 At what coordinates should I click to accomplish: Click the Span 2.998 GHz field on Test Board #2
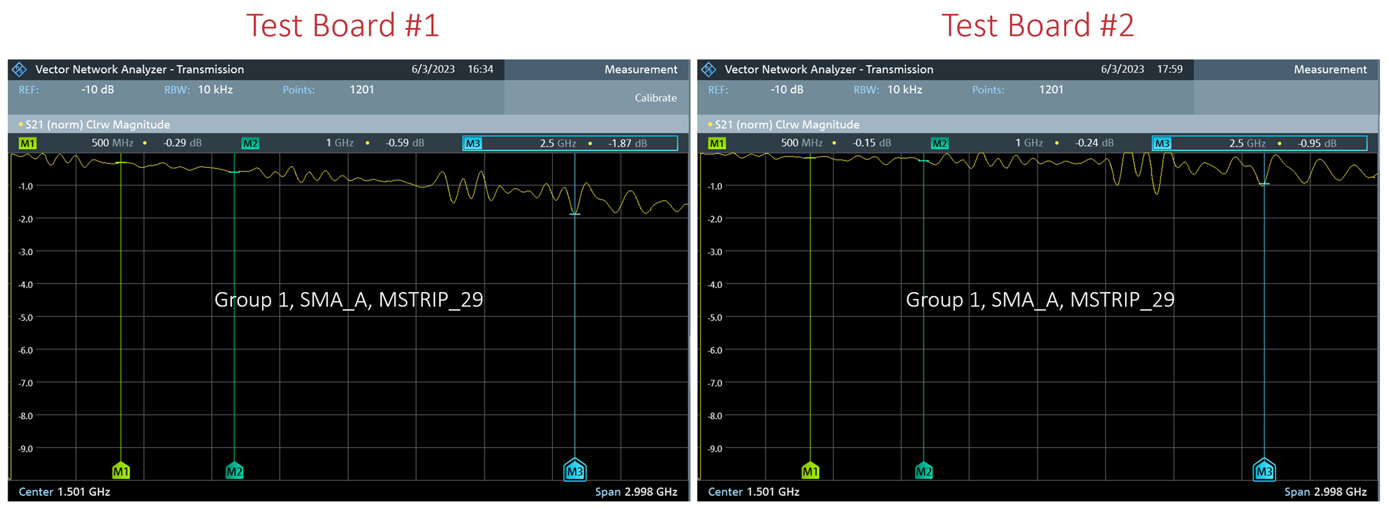tap(1325, 492)
